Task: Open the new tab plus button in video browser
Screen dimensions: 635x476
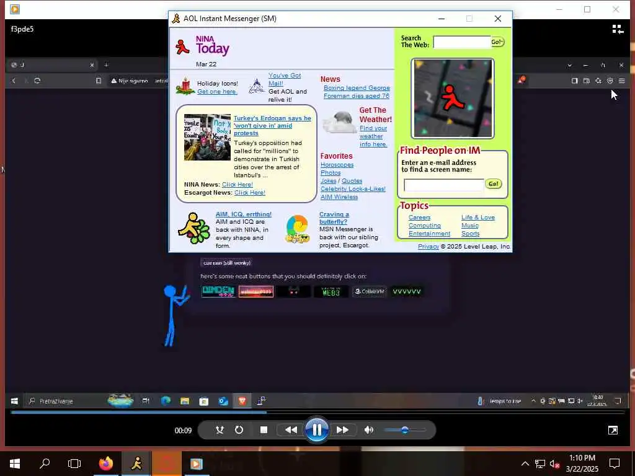Action: click(107, 64)
